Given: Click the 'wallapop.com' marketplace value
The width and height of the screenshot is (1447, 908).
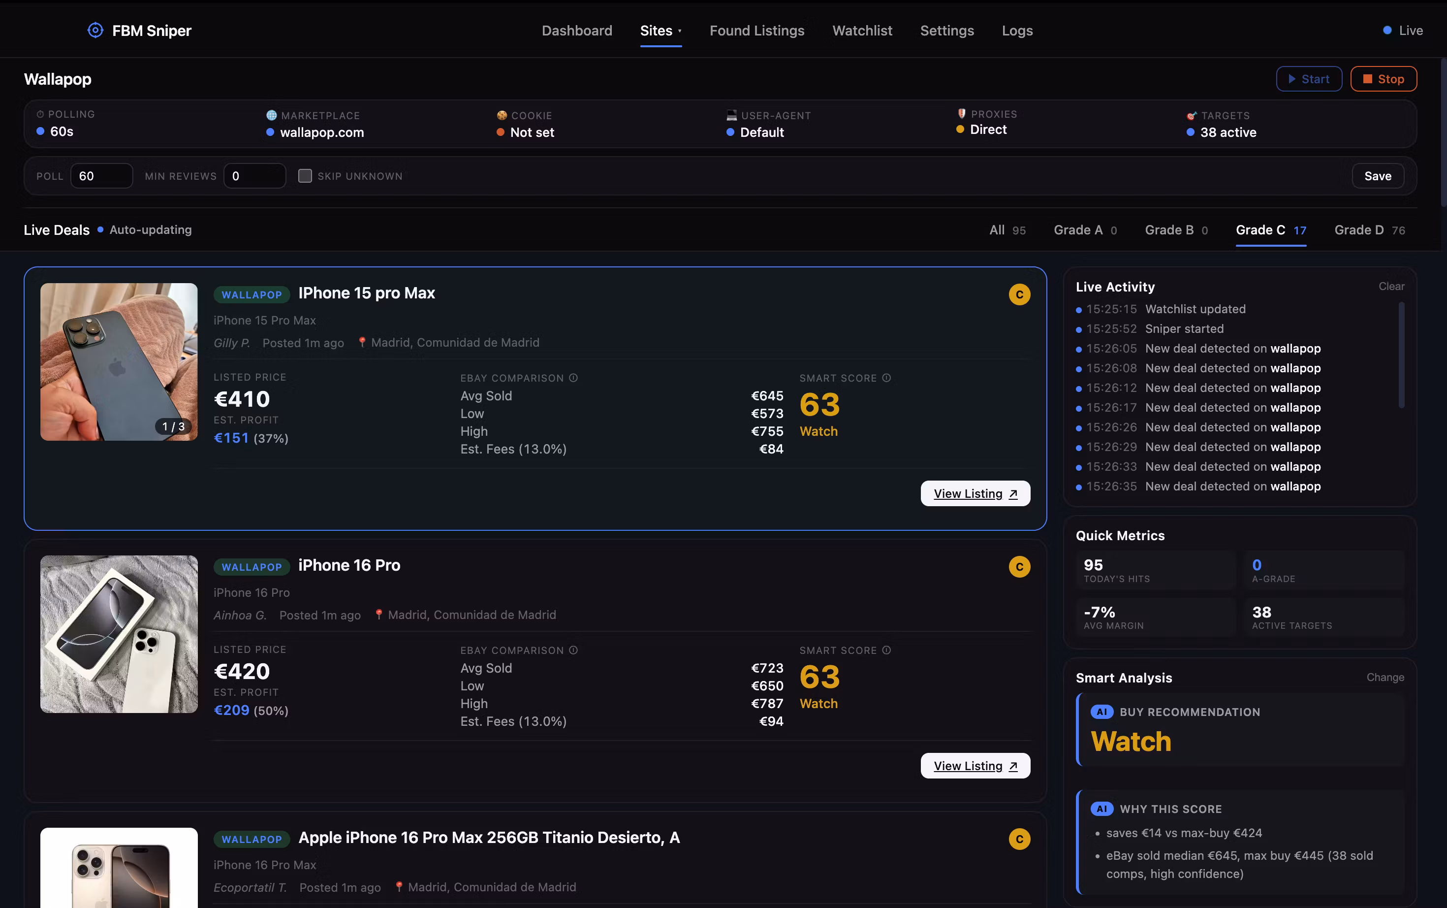Looking at the screenshot, I should tap(322, 132).
